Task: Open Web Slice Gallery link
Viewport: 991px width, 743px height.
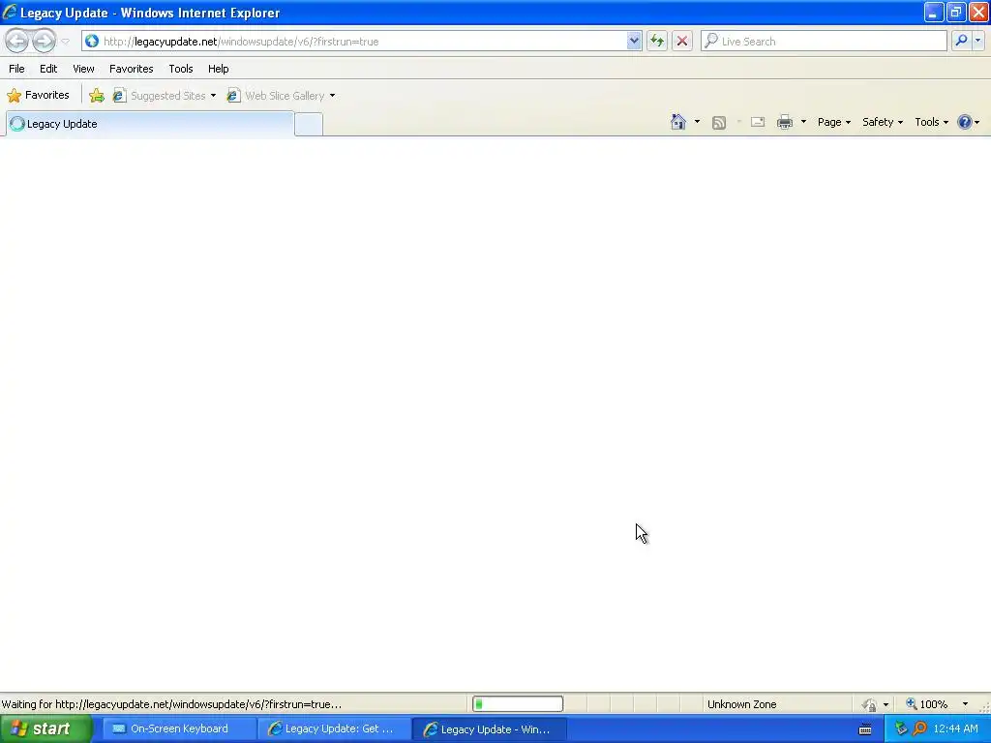Action: 276,96
